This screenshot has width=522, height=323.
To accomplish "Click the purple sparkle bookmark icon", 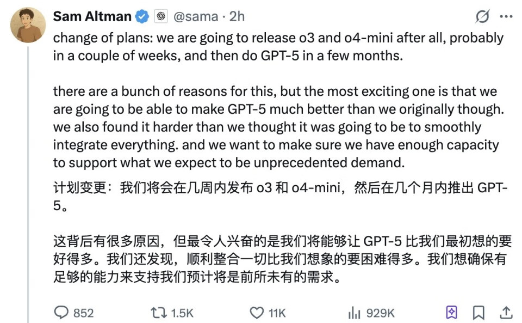I will coord(452,312).
